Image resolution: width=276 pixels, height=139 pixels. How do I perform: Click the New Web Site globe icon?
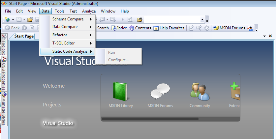click(x=7, y=19)
